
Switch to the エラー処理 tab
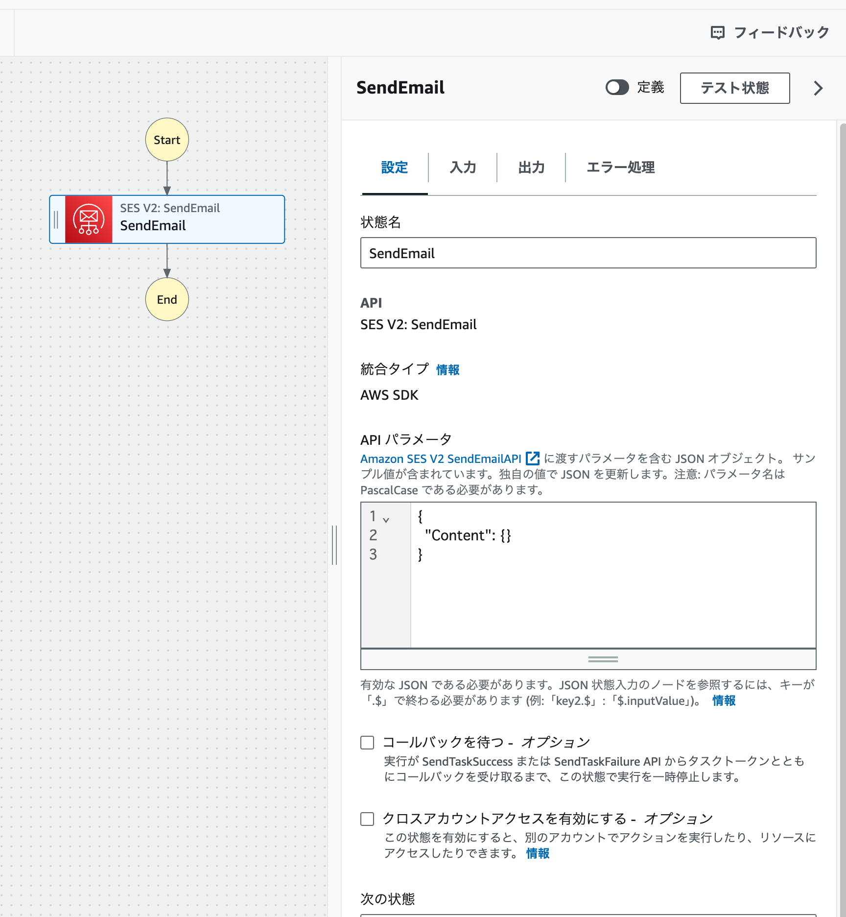(x=620, y=168)
